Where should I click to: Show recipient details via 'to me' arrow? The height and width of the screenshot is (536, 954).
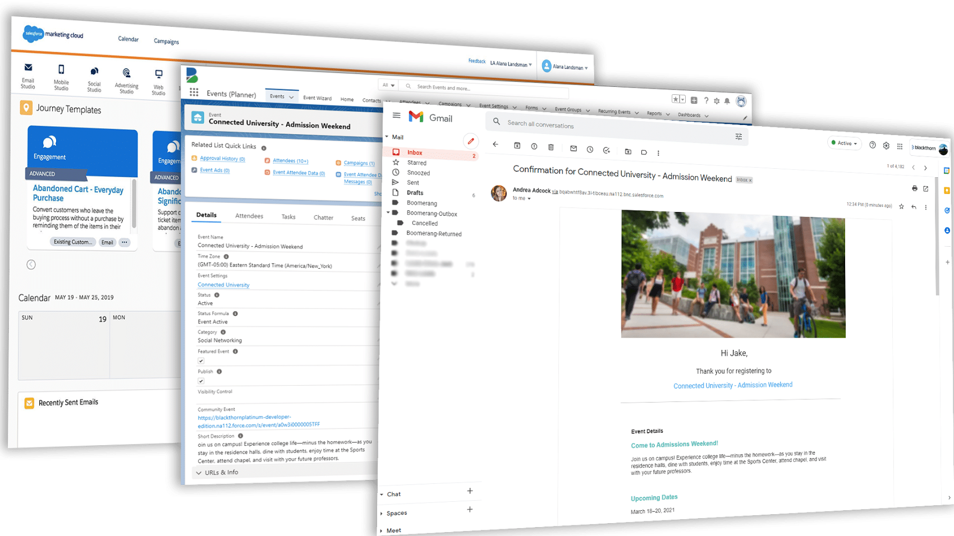point(529,198)
